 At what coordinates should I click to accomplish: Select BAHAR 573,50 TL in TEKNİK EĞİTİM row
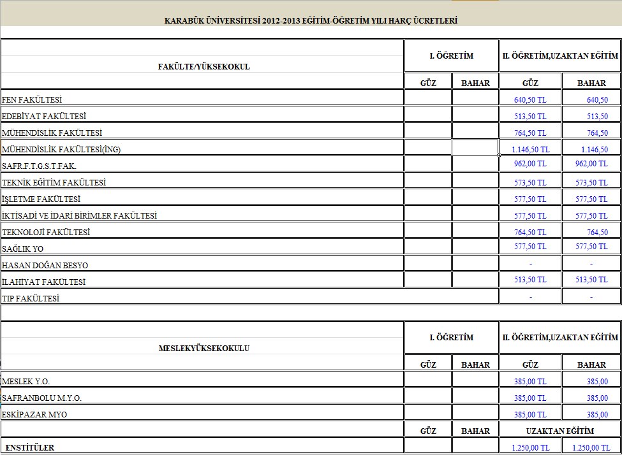(x=591, y=183)
